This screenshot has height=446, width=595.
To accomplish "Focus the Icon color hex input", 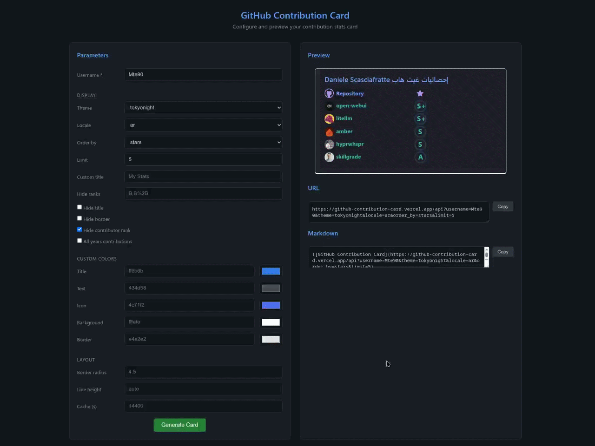I will pos(189,305).
